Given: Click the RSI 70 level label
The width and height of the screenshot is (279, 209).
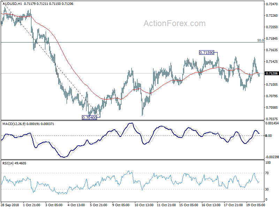Looking at the screenshot, I should pos(267,173).
